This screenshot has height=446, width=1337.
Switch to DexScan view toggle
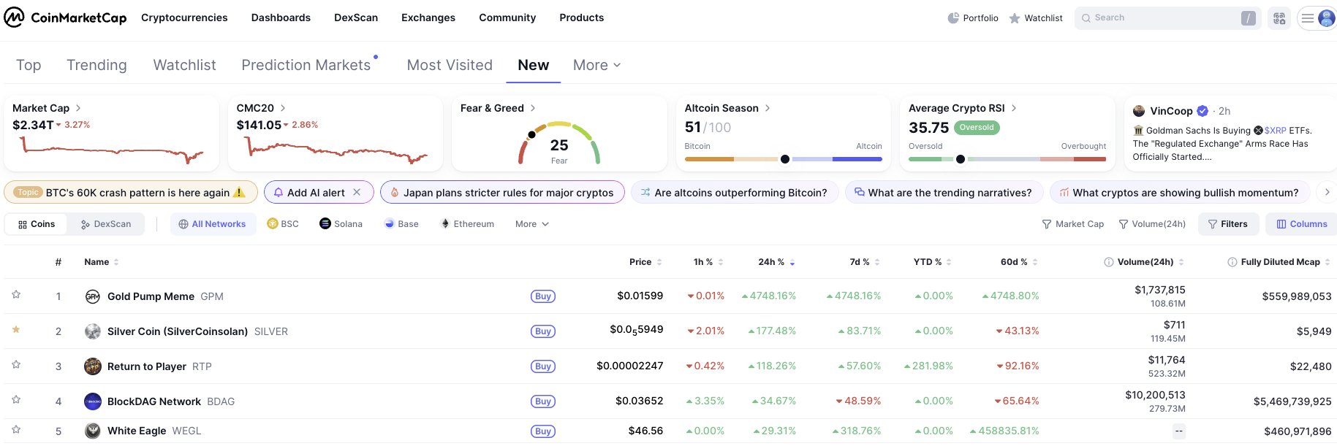coord(106,224)
